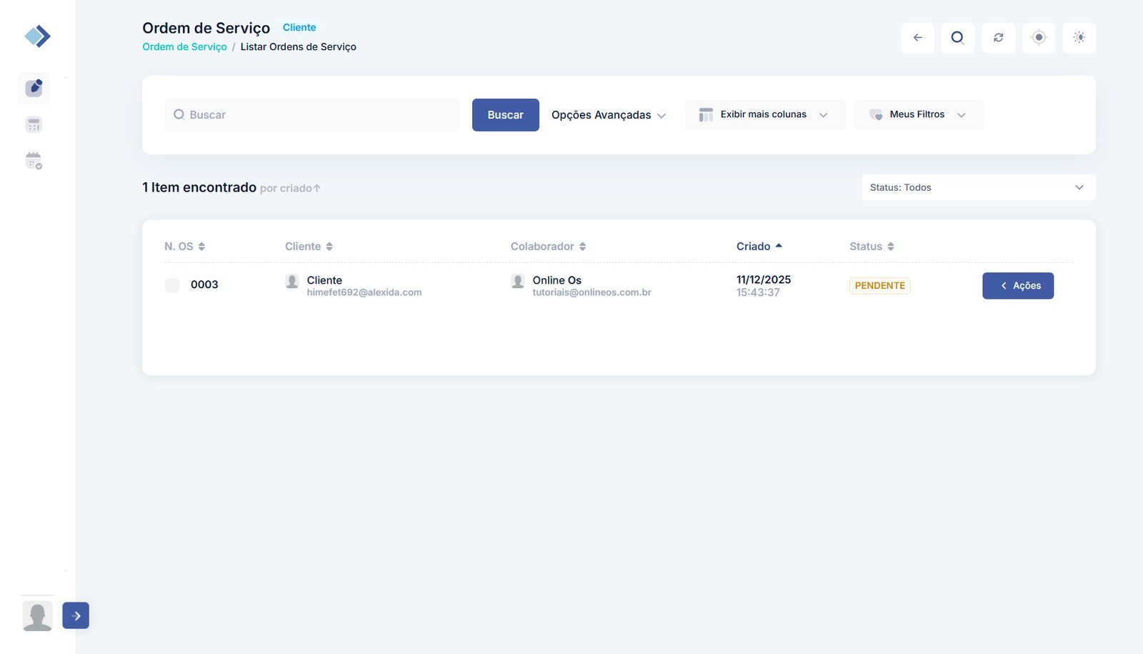Select the checkbox for order 0003
The width and height of the screenshot is (1143, 654).
pos(172,285)
